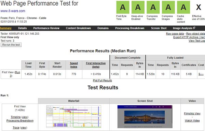Image resolution: width=205 pixels, height=131 pixels.
Task: Click the Speed Index value 770
Action: pos(74,74)
